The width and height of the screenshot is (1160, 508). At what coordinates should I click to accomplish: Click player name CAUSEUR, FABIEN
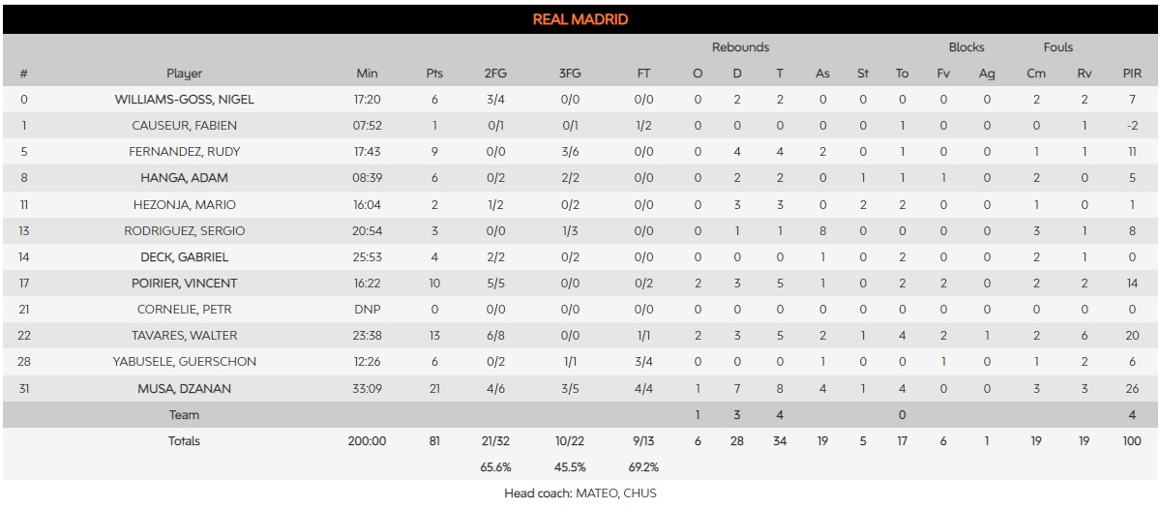(x=184, y=126)
